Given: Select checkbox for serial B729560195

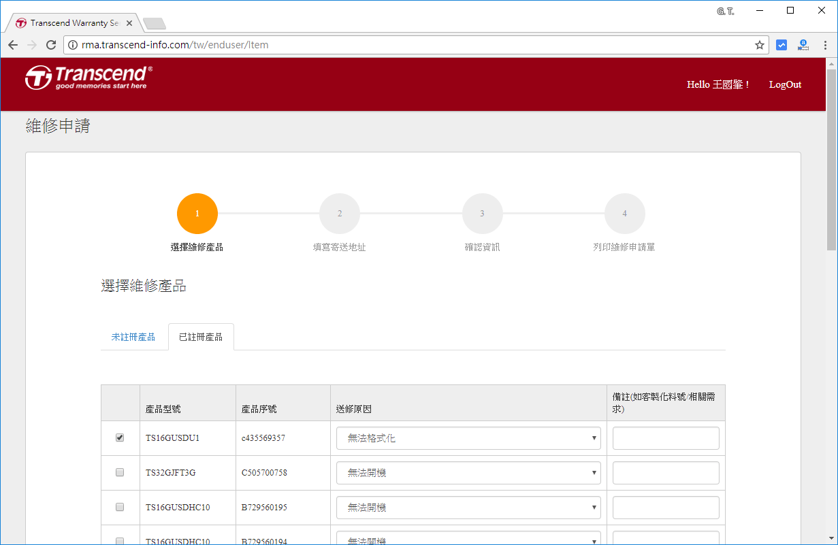Looking at the screenshot, I should (x=120, y=507).
